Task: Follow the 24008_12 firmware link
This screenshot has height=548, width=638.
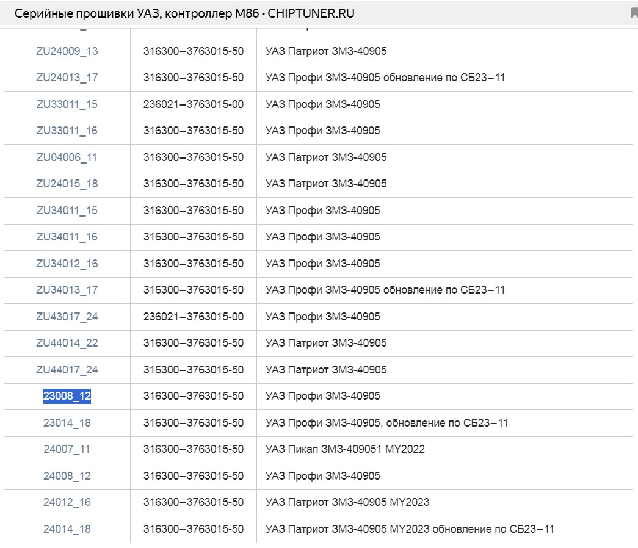Action: coord(67,476)
